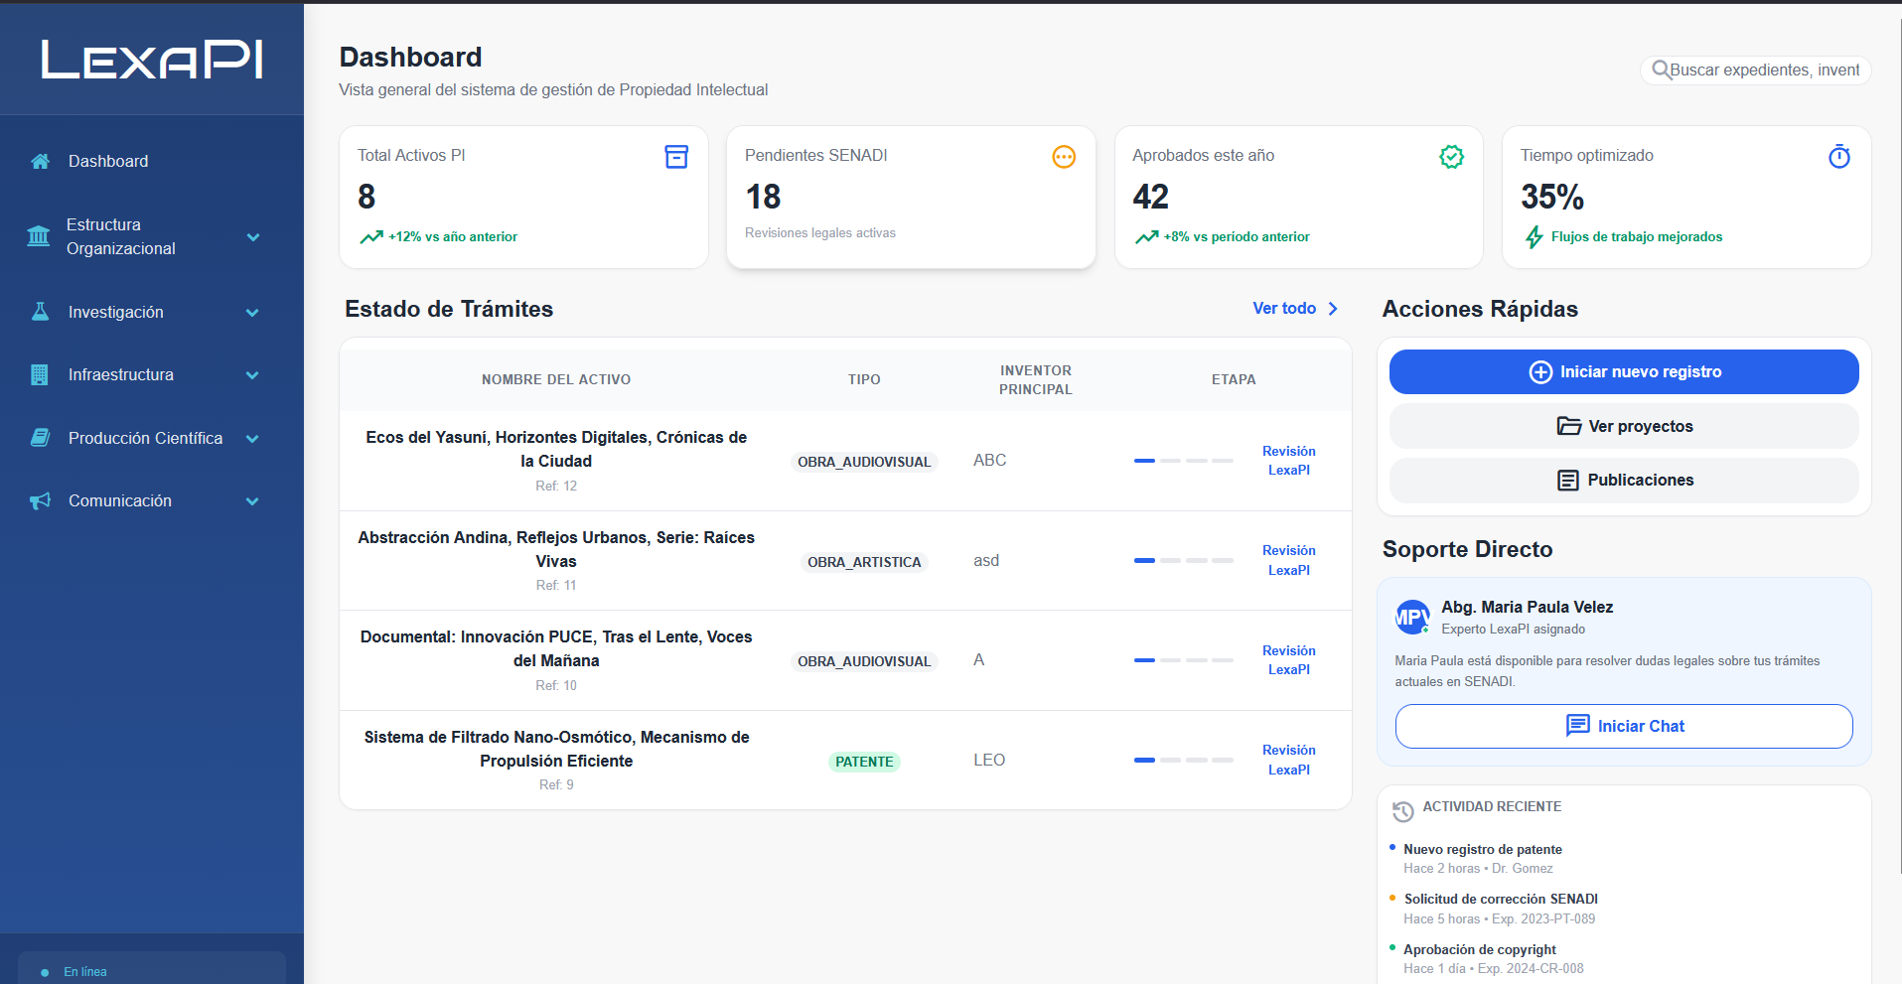Open the Ver todo link in Estado de Trámites
Viewport: 1902px width, 984px height.
(1285, 308)
